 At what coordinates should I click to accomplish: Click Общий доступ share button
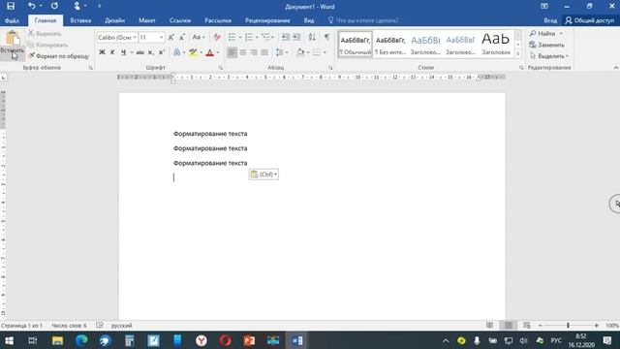click(590, 20)
